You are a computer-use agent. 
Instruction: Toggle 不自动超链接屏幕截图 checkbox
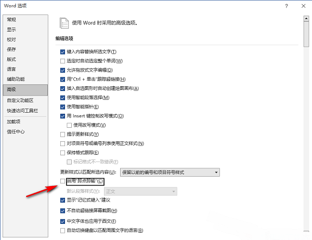[63, 211]
